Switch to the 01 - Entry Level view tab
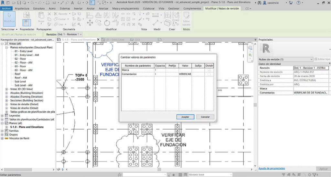 coord(115,40)
